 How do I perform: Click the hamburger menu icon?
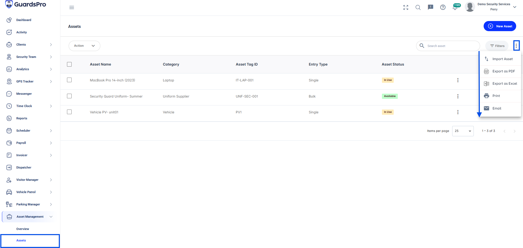72,7
